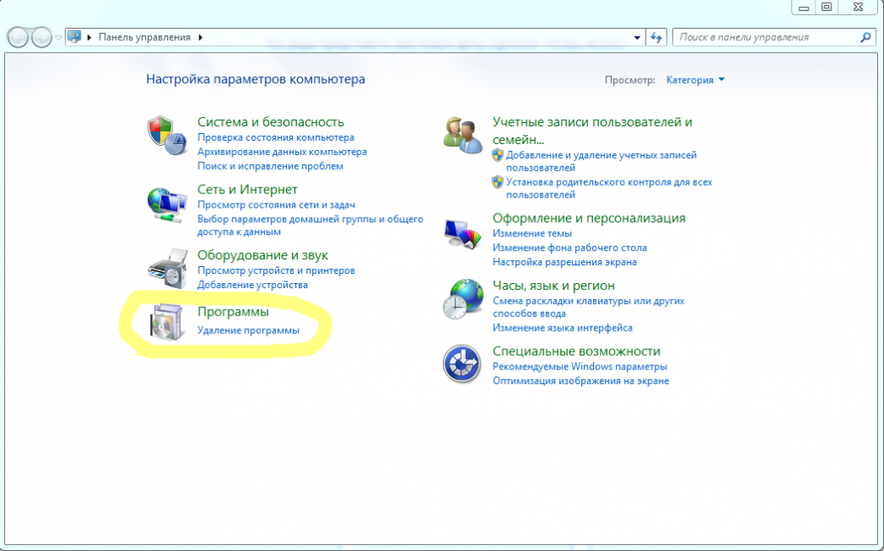Open 'Сеть и Интернет' category
The height and width of the screenshot is (551, 884).
click(247, 189)
